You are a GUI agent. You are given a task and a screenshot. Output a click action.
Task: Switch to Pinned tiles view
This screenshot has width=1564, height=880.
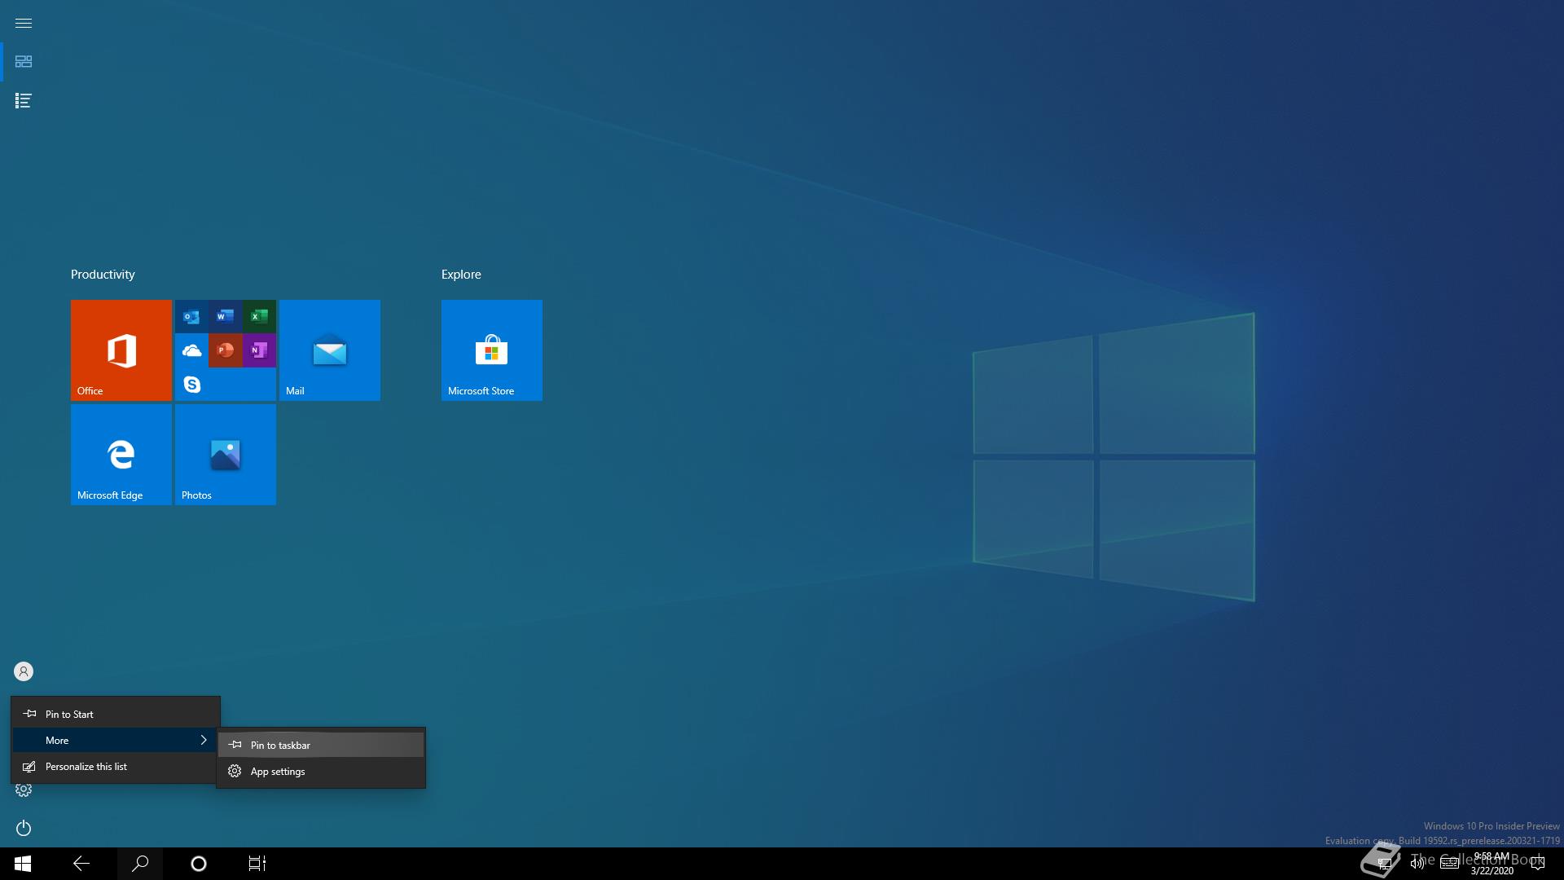point(23,62)
